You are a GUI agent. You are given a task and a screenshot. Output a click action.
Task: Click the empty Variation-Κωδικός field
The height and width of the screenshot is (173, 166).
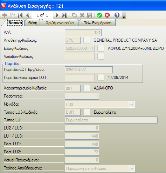click(x=80, y=56)
